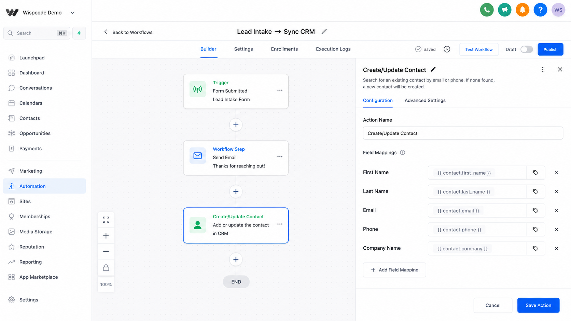The height and width of the screenshot is (321, 571).
Task: Open Reputation in the sidebar
Action: [x=44, y=247]
